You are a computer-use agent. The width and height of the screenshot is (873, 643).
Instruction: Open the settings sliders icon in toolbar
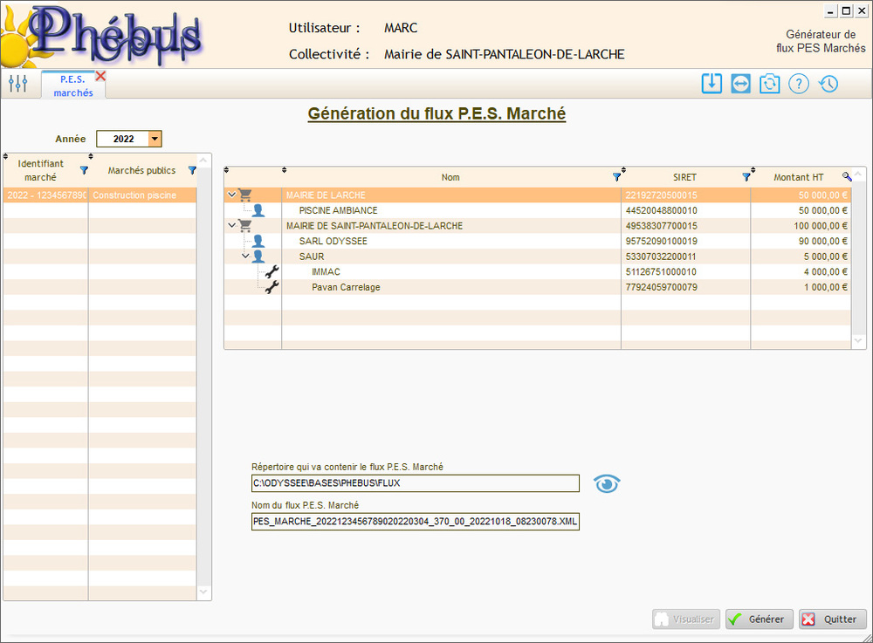coord(17,84)
